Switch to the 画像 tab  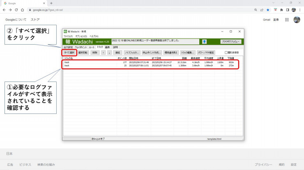(x=107, y=47)
